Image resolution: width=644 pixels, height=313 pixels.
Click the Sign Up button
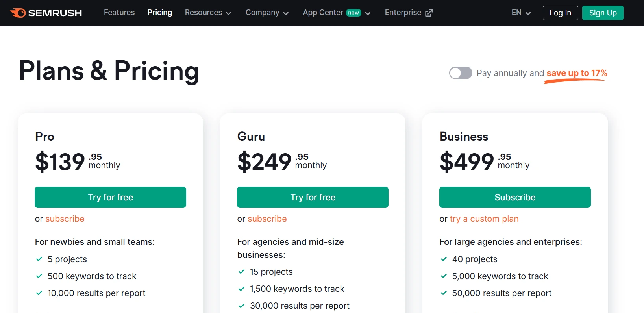click(x=603, y=13)
